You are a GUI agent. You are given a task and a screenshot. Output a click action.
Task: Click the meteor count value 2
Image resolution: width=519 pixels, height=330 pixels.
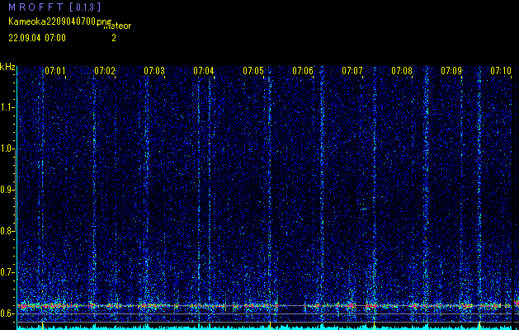point(114,38)
